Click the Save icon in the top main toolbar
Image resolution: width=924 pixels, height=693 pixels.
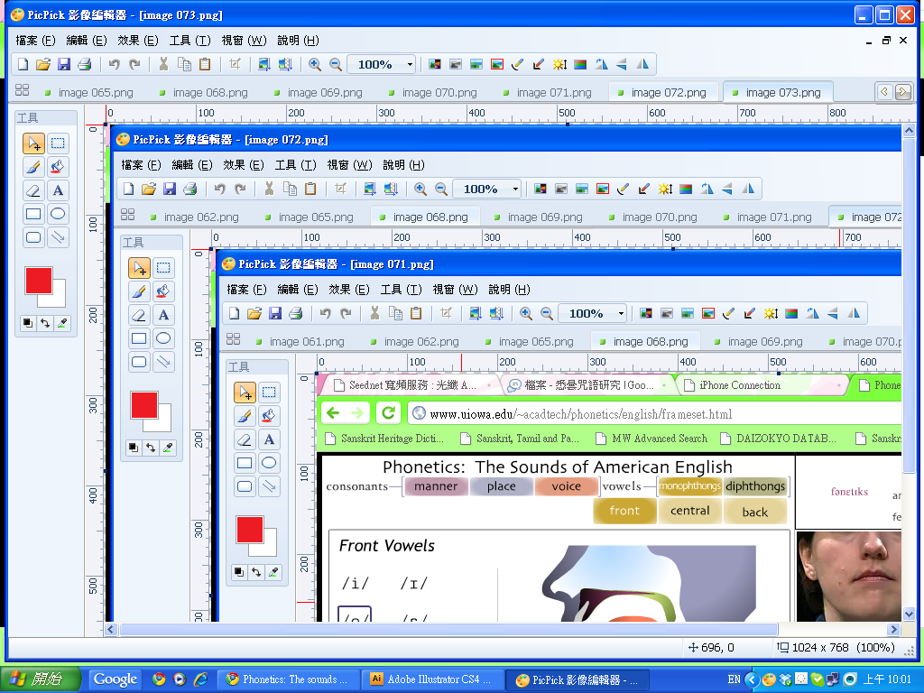pyautogui.click(x=64, y=64)
